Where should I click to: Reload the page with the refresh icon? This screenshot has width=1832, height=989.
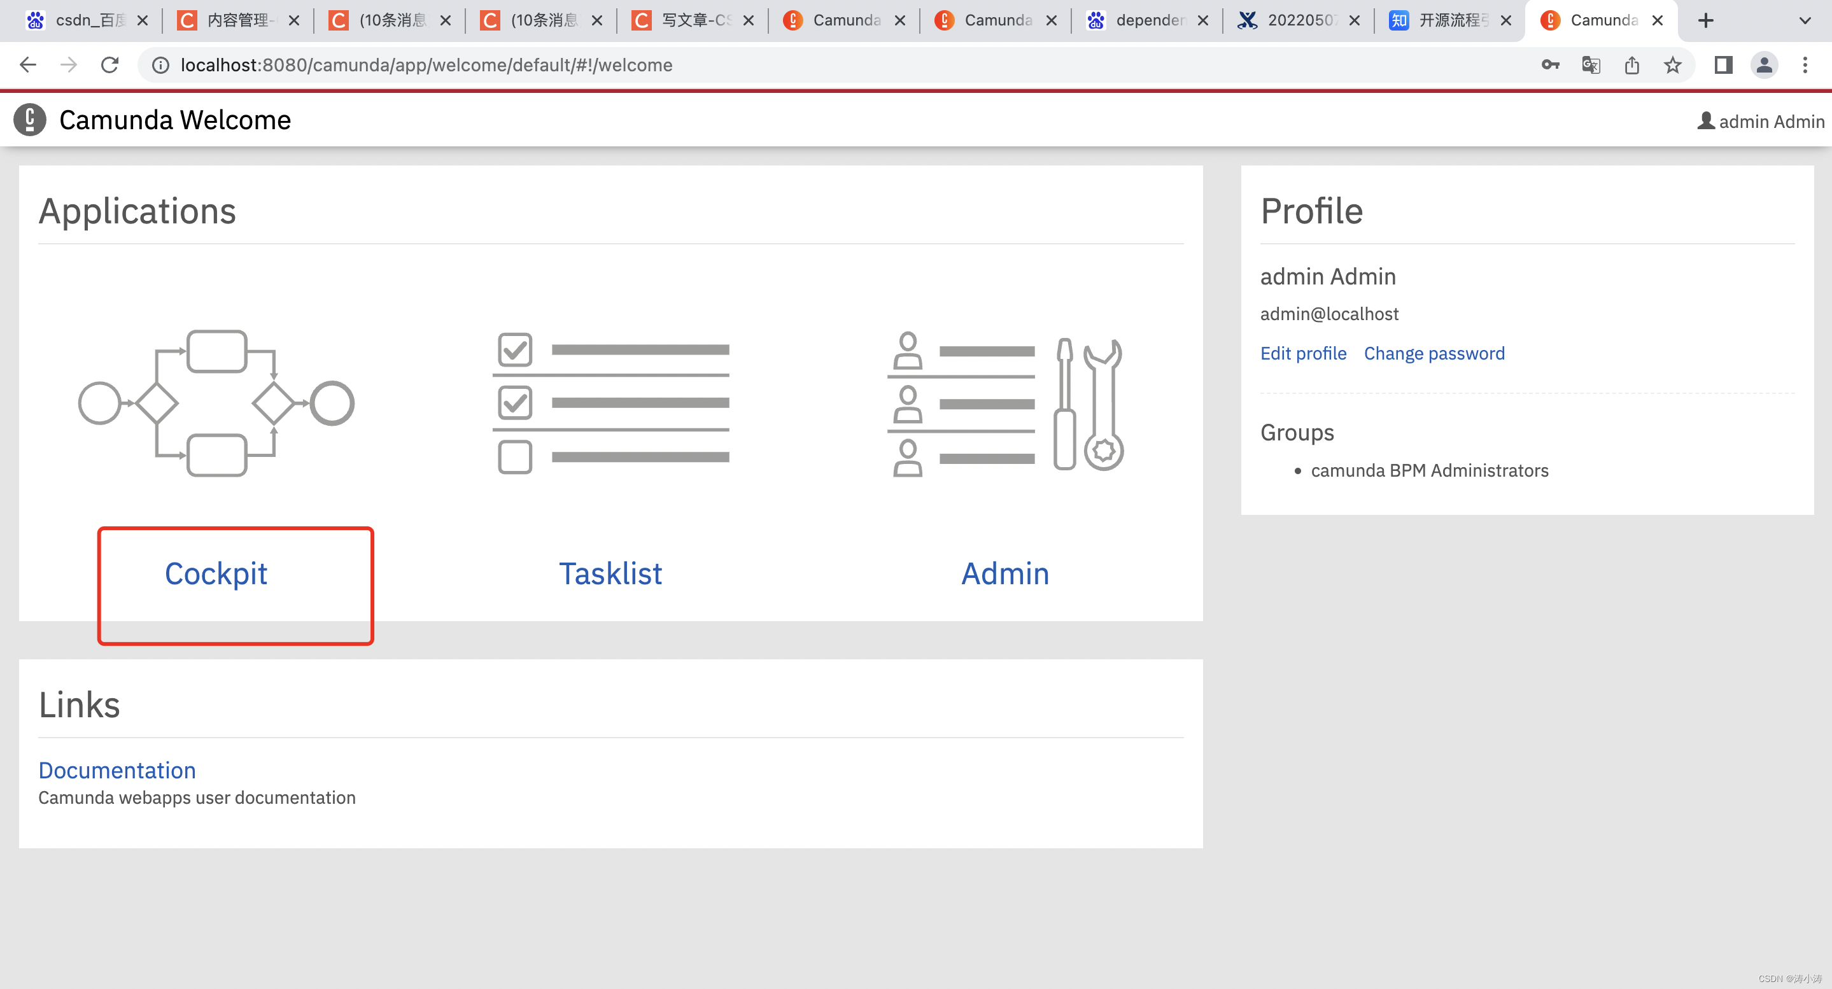tap(109, 66)
